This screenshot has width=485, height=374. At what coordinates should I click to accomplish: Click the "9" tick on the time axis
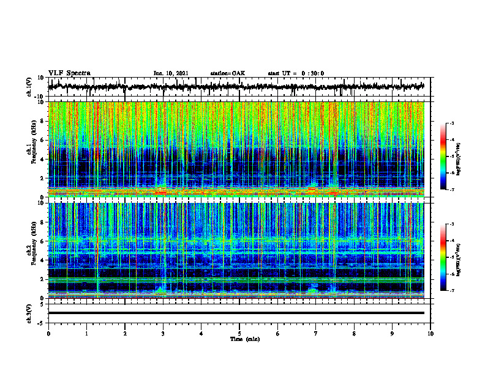point(392,334)
